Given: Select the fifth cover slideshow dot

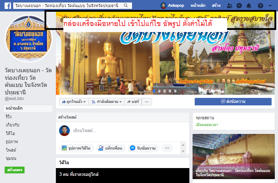Looking at the screenshot, I should (x=175, y=91).
